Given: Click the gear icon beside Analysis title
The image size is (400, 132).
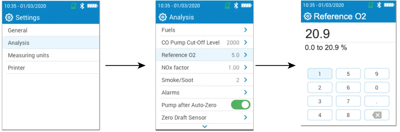Looking at the screenshot, I should 163,17.
